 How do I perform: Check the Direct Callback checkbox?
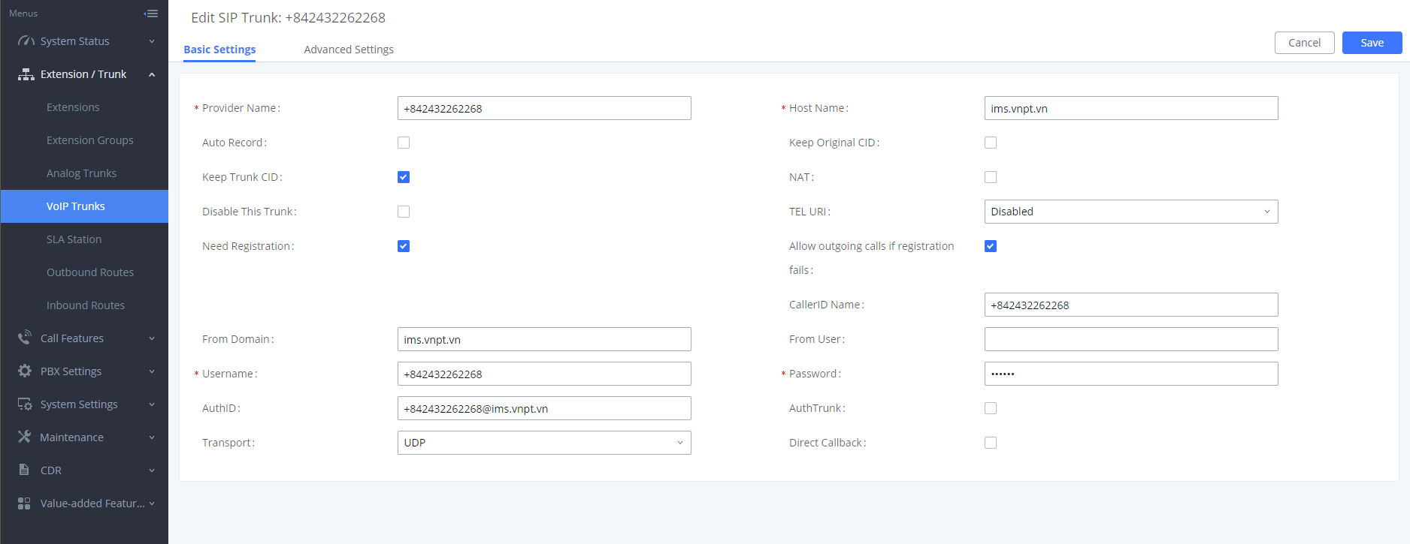[x=991, y=443]
